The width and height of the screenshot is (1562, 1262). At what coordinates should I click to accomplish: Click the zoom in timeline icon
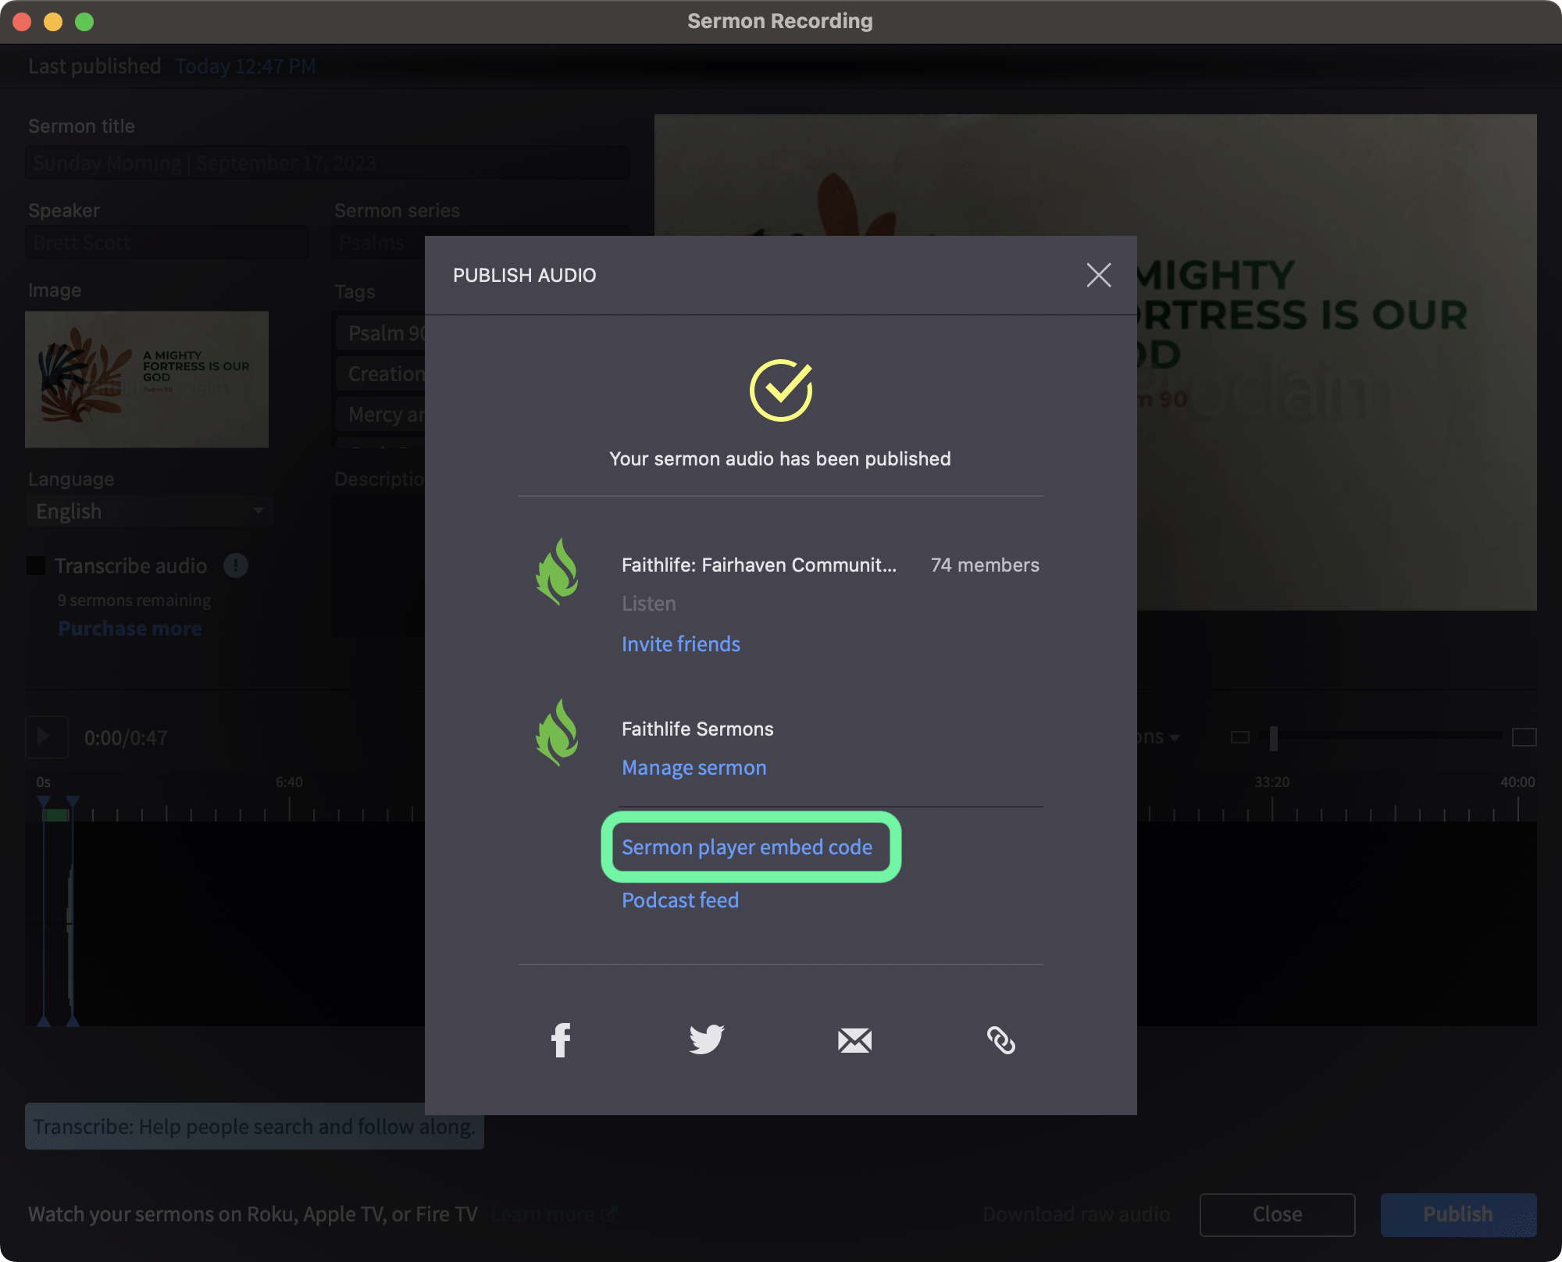click(1525, 737)
